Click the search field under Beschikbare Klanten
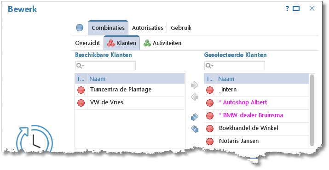 [105, 66]
